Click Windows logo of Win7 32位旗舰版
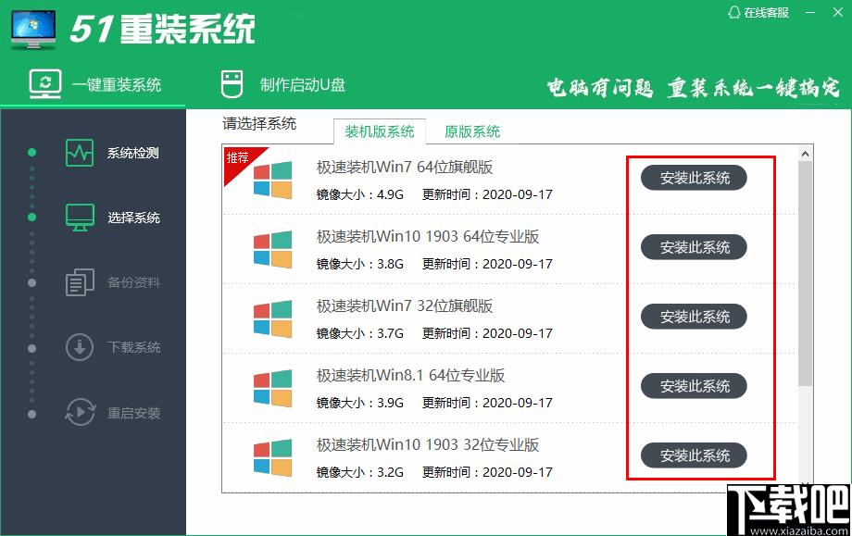 tap(273, 318)
